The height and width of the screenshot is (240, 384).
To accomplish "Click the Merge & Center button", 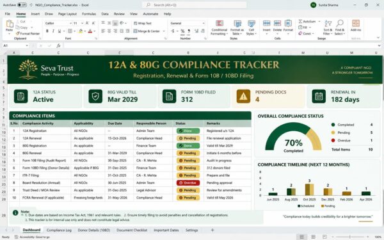I will point(147,31).
